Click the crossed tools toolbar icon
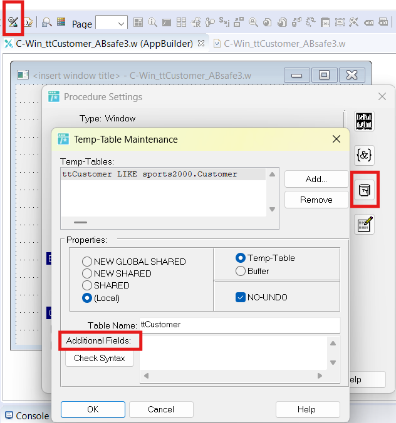This screenshot has width=396, height=423. [x=353, y=23]
